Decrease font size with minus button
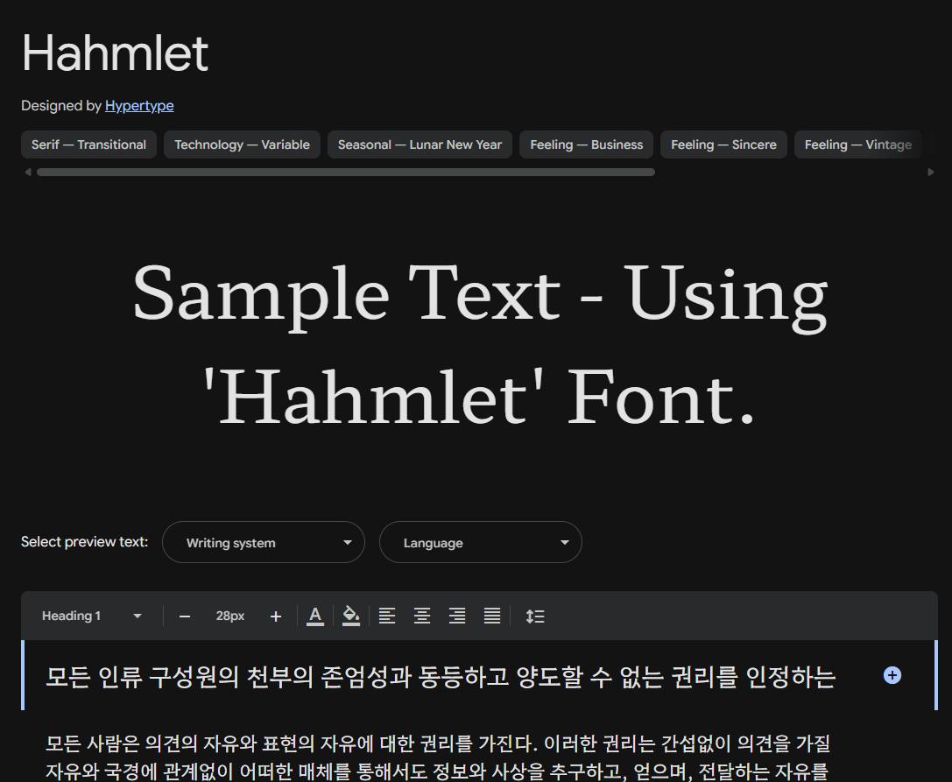 185,616
